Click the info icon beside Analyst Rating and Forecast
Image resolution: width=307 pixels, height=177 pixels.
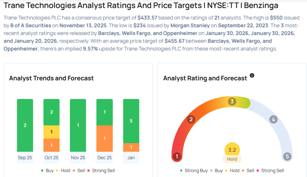click(x=252, y=75)
